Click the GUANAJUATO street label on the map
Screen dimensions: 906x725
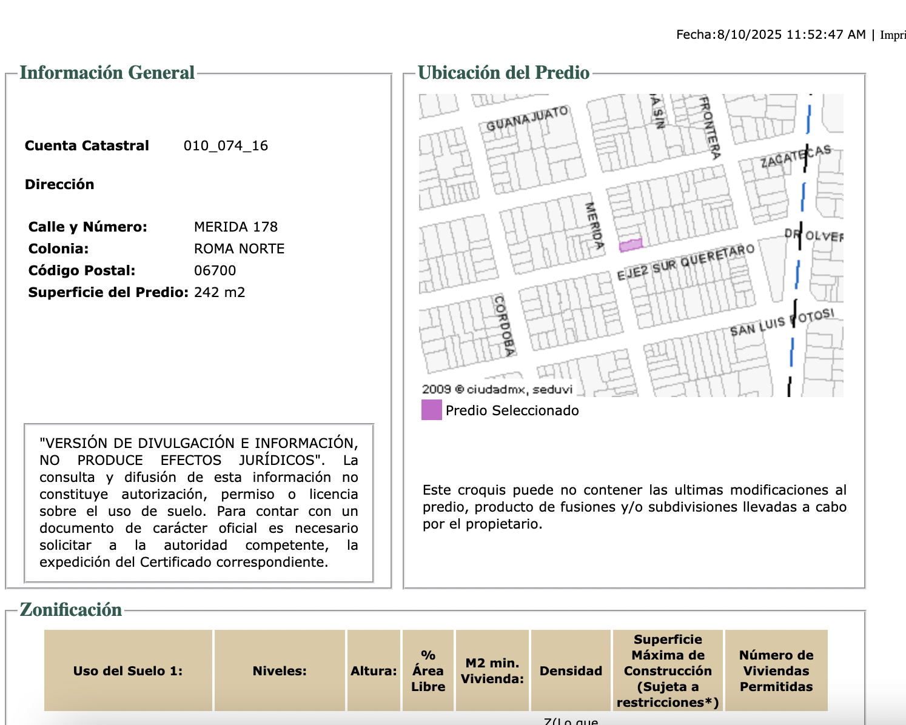click(527, 119)
